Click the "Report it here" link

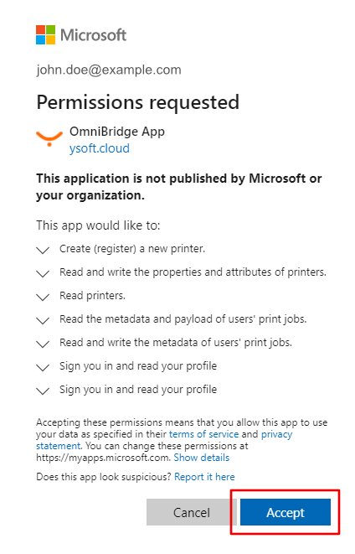pos(204,477)
